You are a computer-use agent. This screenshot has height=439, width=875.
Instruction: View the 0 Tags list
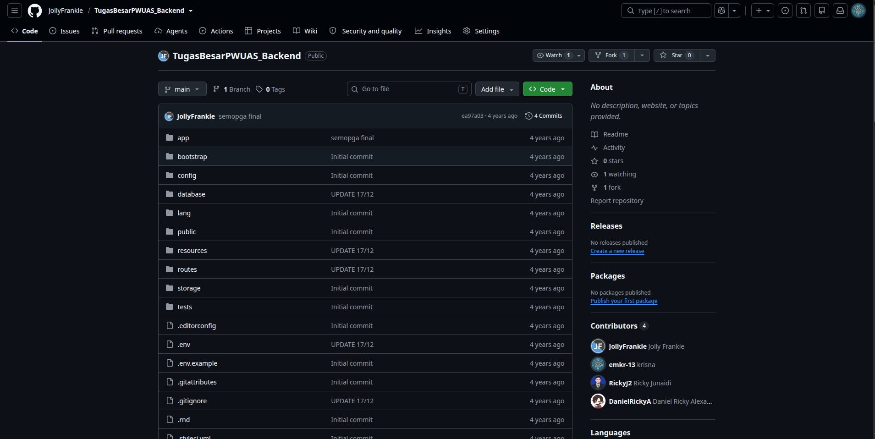click(270, 89)
